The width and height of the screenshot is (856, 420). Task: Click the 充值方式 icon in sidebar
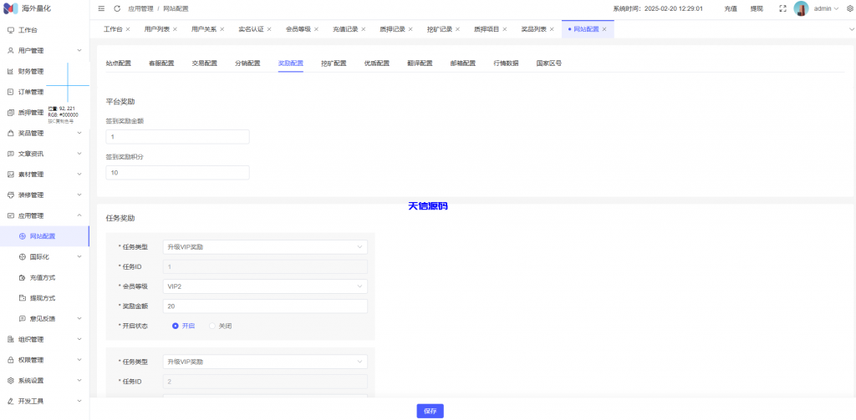pos(22,278)
